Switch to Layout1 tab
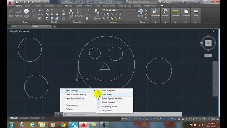Screen dimensions: 227x128 pos(24,118)
